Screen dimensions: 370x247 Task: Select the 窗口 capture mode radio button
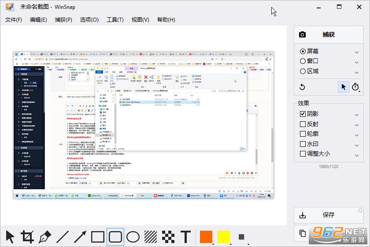(x=303, y=61)
